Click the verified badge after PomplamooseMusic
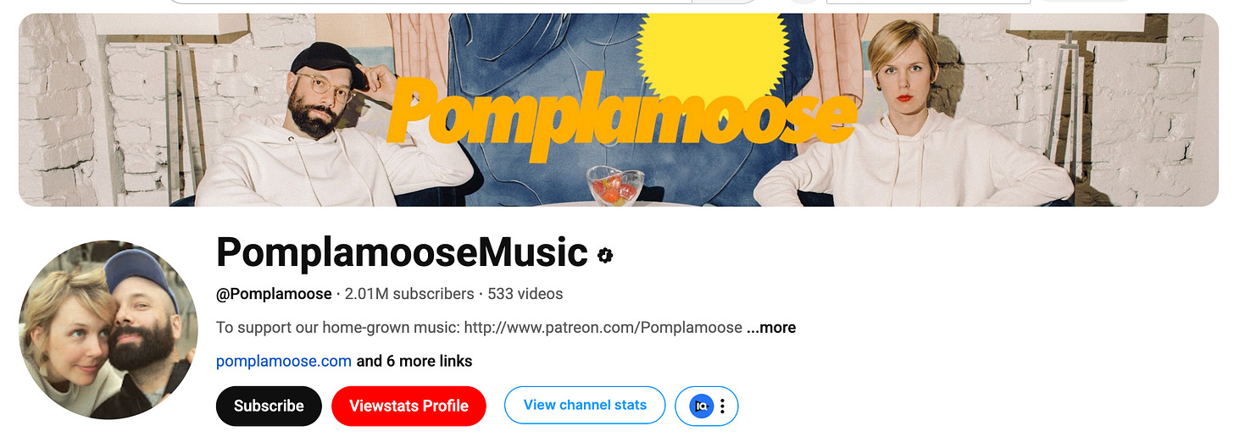Viewport: 1234px width, 448px height. pyautogui.click(x=605, y=255)
